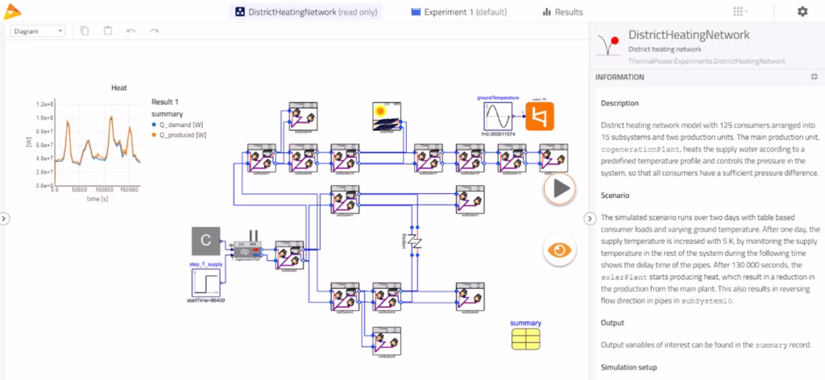The width and height of the screenshot is (825, 380).
Task: Click the "Output" heading
Action: coord(612,323)
